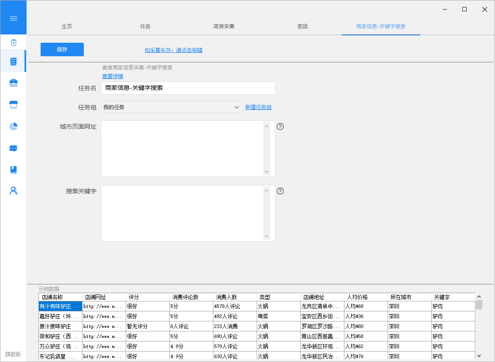
Task: Switch to the 任务 tab
Action: click(x=145, y=27)
